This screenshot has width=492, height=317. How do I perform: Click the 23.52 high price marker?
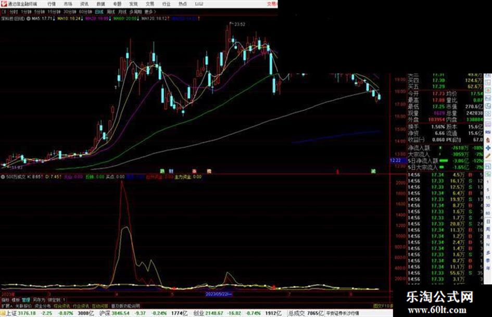(x=239, y=24)
